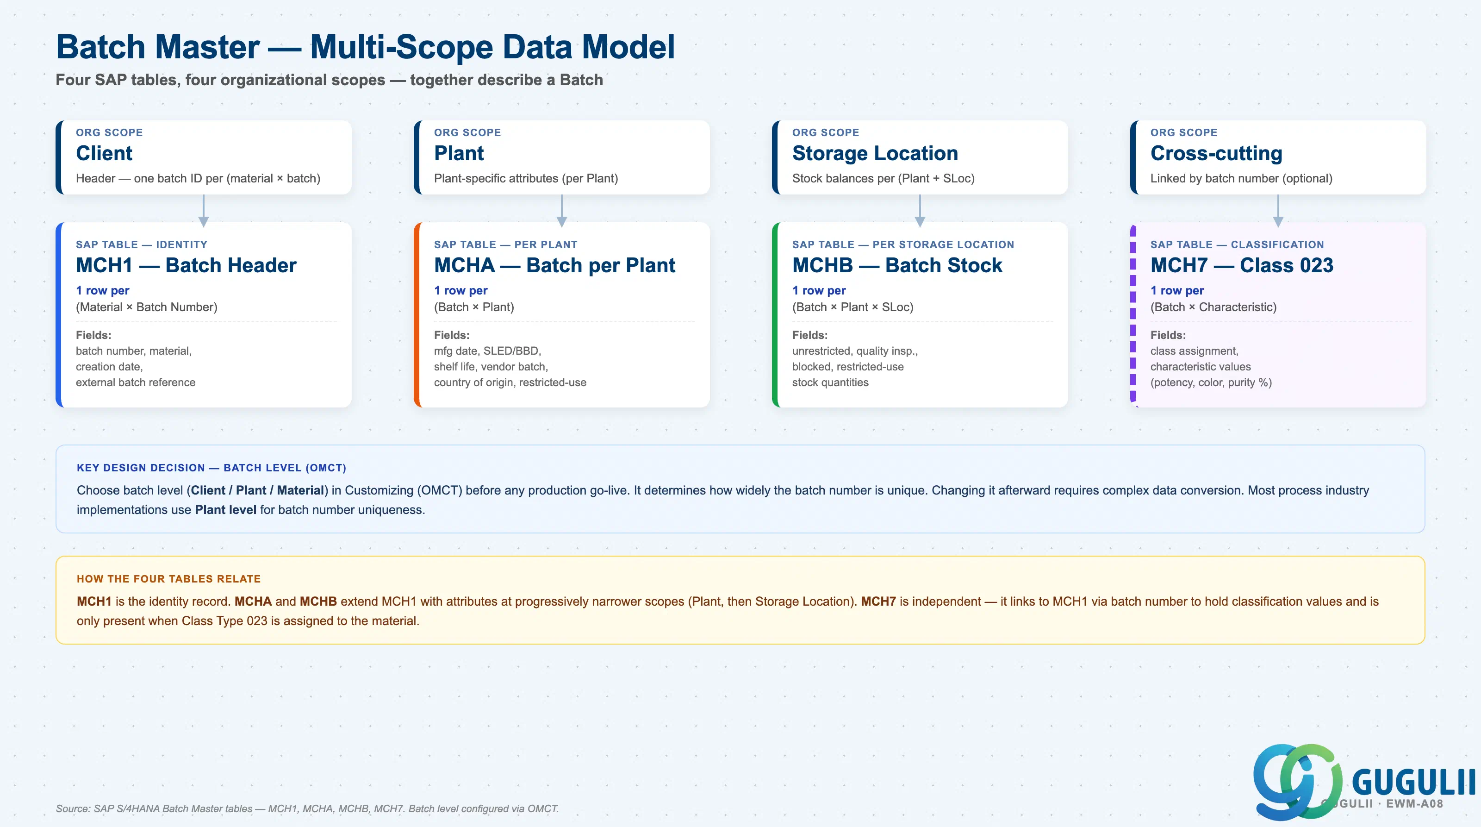Select the Plant org scope heading
This screenshot has width=1481, height=827.
459,153
